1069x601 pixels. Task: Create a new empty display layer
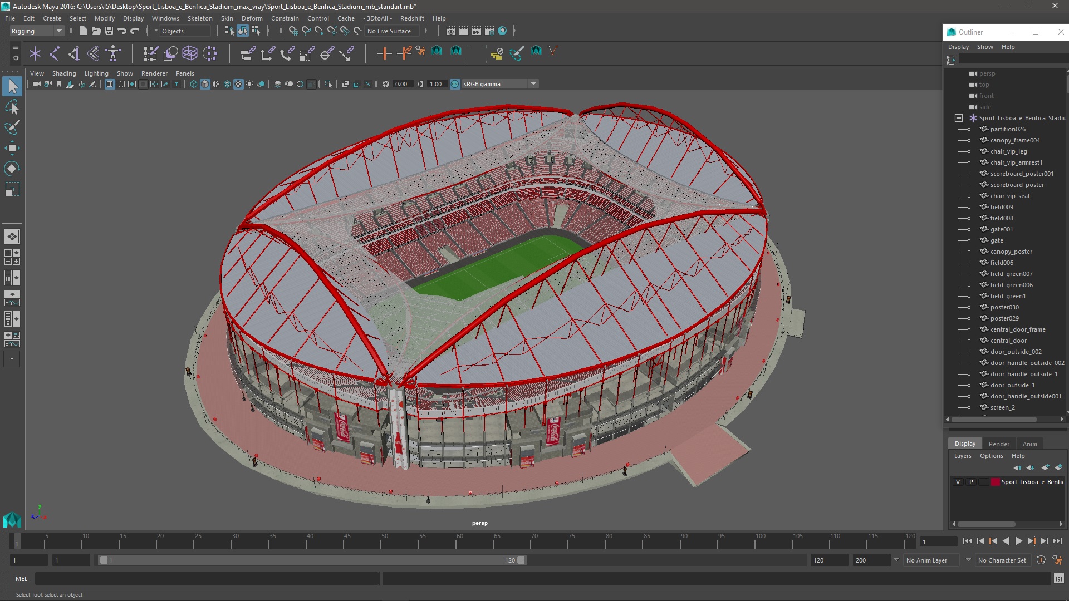(x=1045, y=467)
